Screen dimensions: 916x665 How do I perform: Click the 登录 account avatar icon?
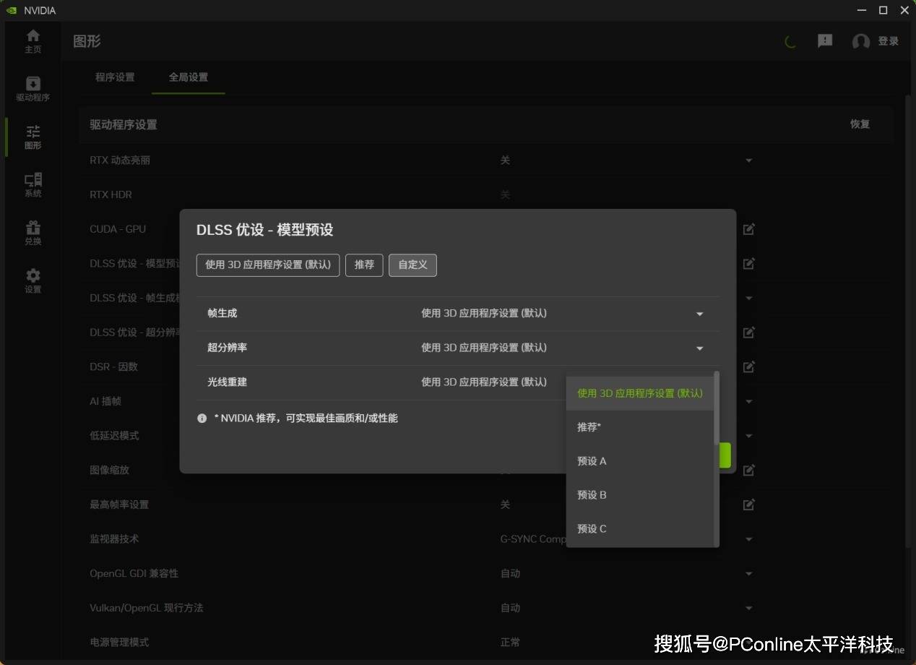860,41
